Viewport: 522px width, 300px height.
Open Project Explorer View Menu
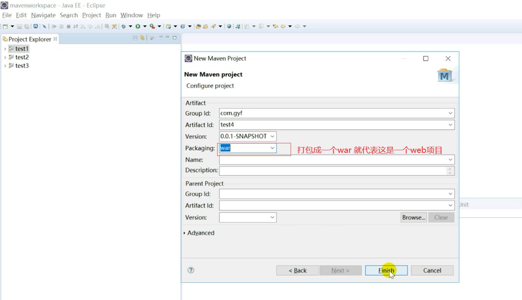click(161, 37)
